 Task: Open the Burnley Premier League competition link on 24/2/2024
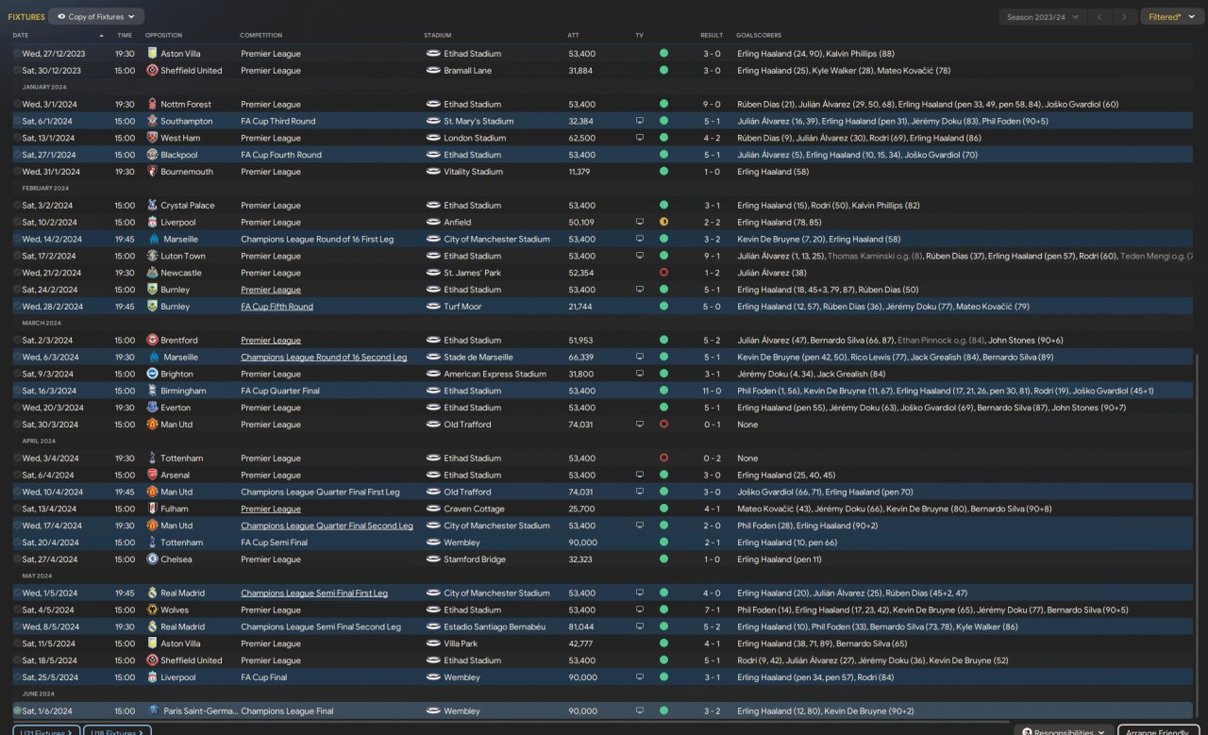(x=271, y=290)
